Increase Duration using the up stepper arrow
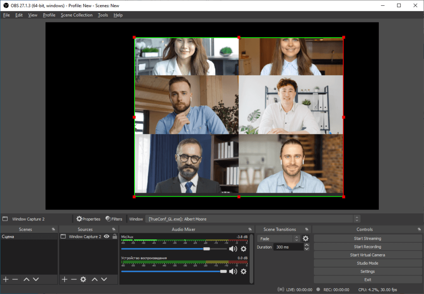This screenshot has width=424, height=294. 307,244
